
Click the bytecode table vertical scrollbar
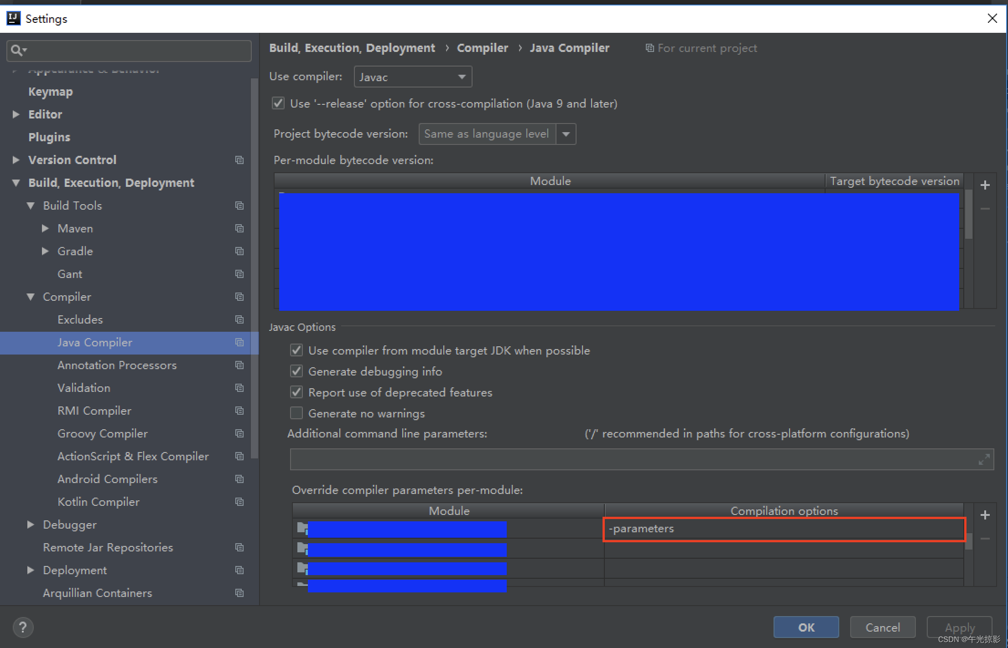point(969,214)
